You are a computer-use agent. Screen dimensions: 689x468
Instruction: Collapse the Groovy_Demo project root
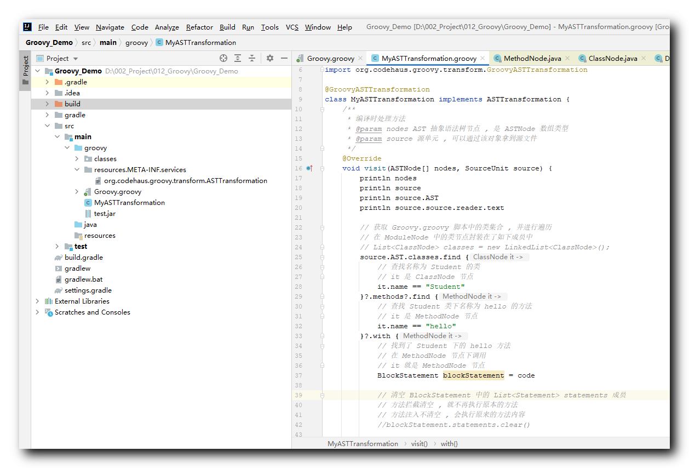point(37,71)
